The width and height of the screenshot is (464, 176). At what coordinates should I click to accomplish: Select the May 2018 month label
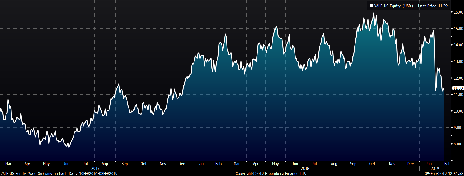coord(275,164)
